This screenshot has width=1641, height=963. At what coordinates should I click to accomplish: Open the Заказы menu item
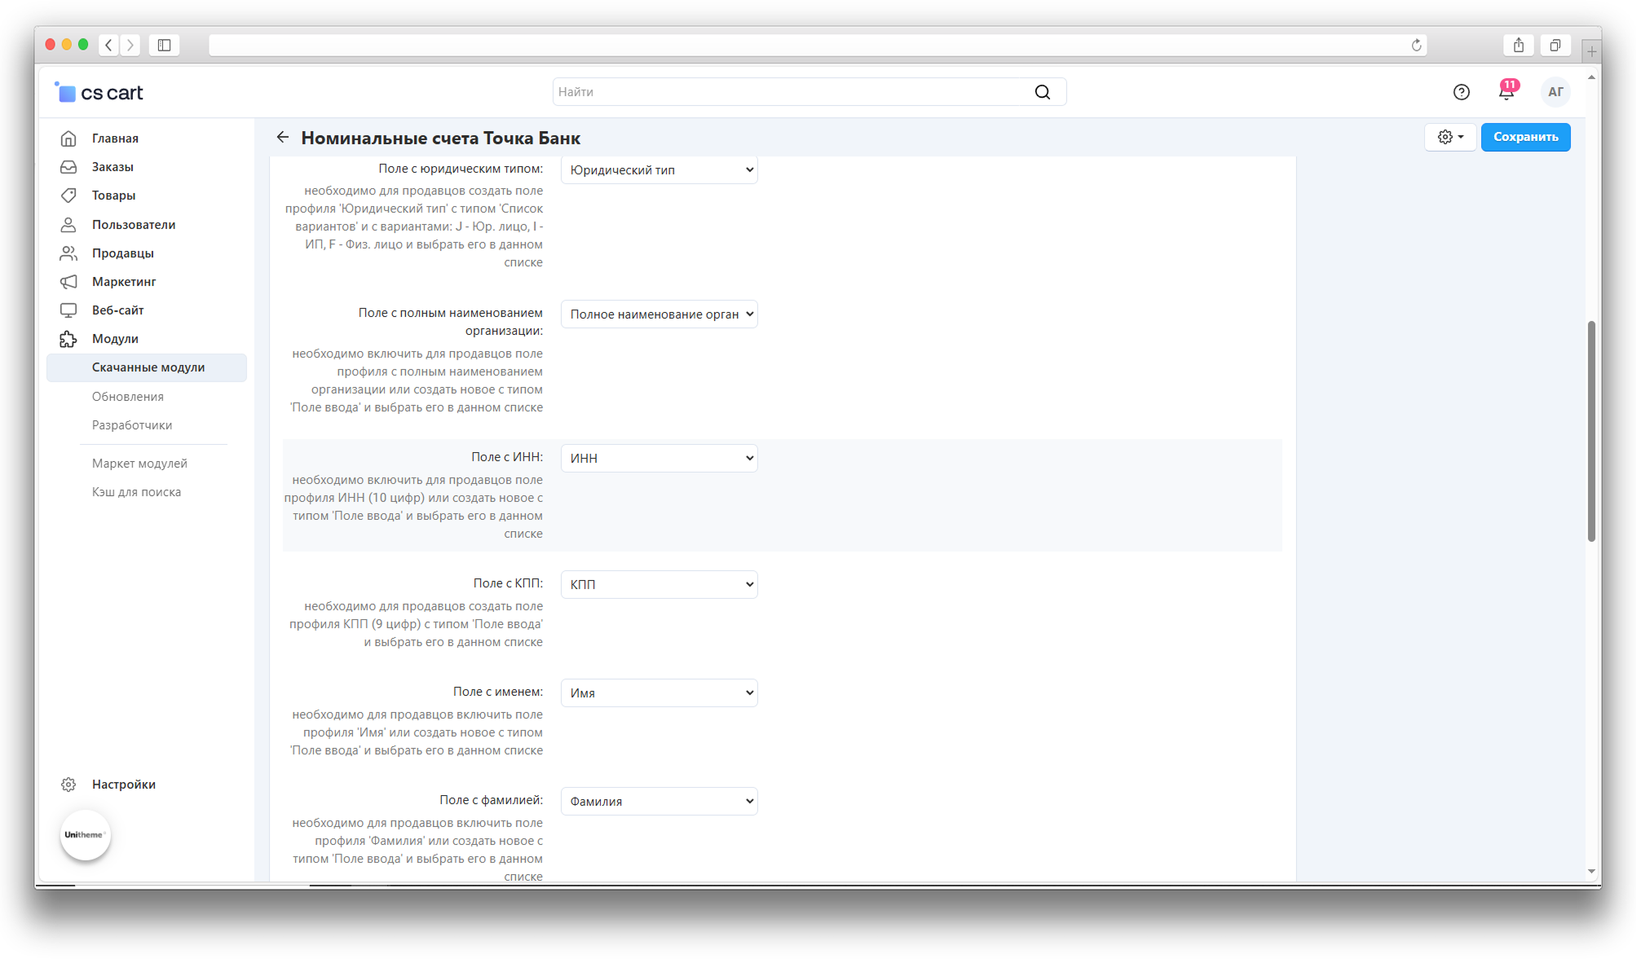pos(112,167)
